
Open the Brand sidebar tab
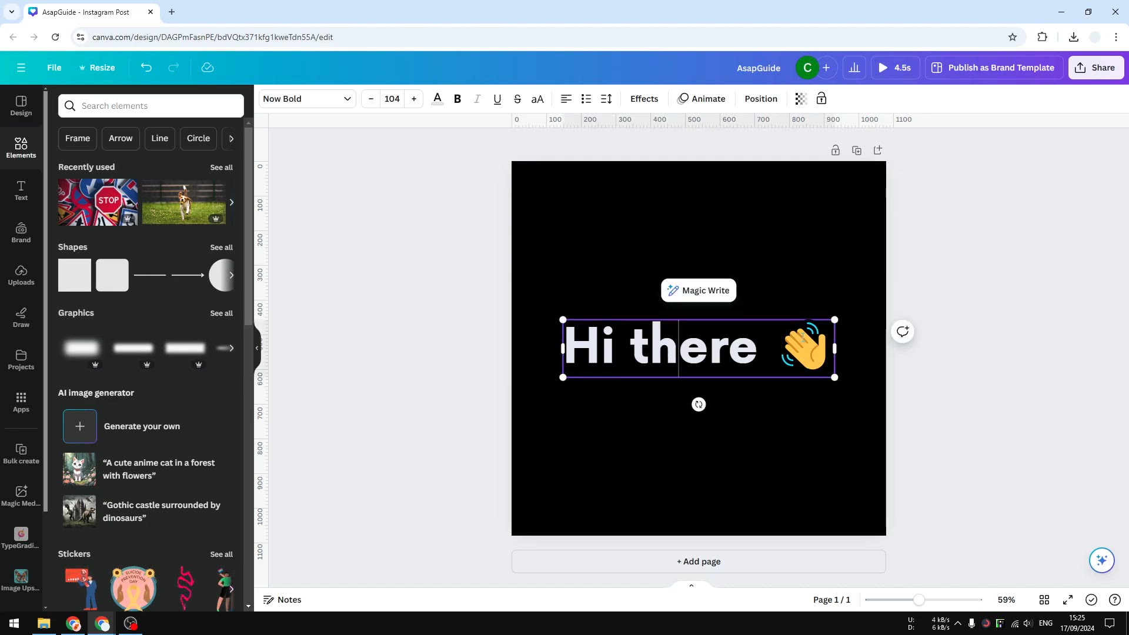[x=21, y=233]
